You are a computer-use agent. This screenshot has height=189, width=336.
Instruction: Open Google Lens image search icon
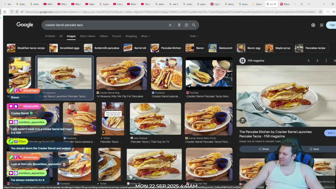pyautogui.click(x=186, y=25)
